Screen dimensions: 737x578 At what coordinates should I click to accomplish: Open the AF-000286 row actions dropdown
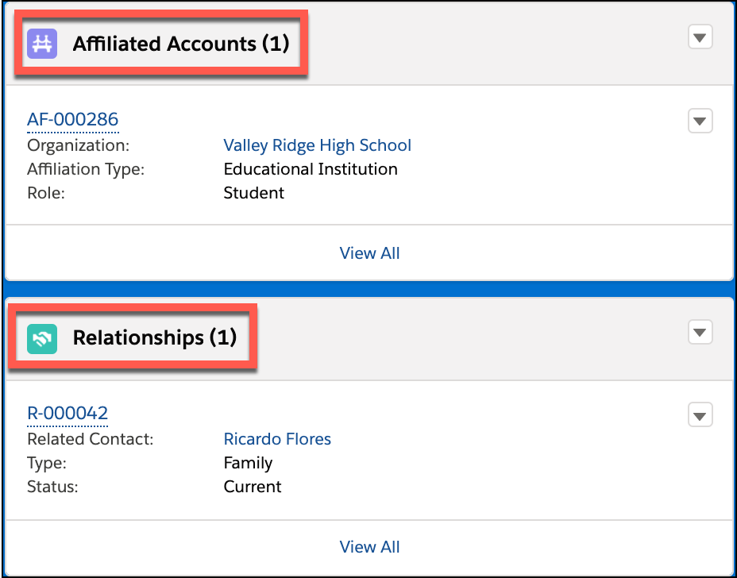[x=700, y=121]
